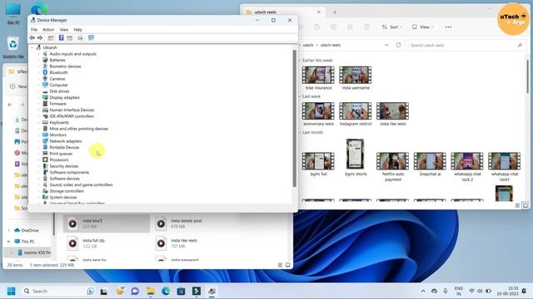Open the clock and date flyout

508,292
